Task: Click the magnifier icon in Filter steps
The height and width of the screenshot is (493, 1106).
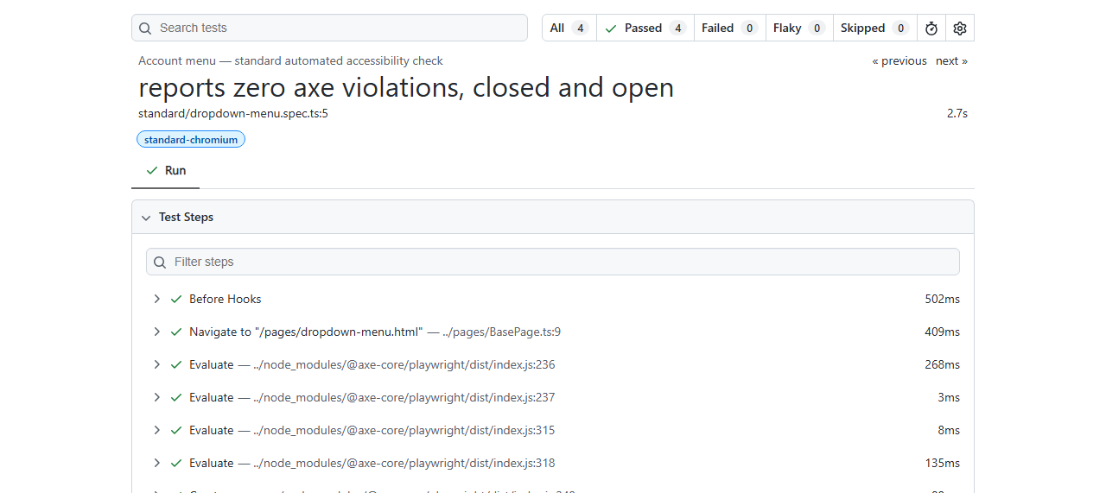Action: point(160,262)
